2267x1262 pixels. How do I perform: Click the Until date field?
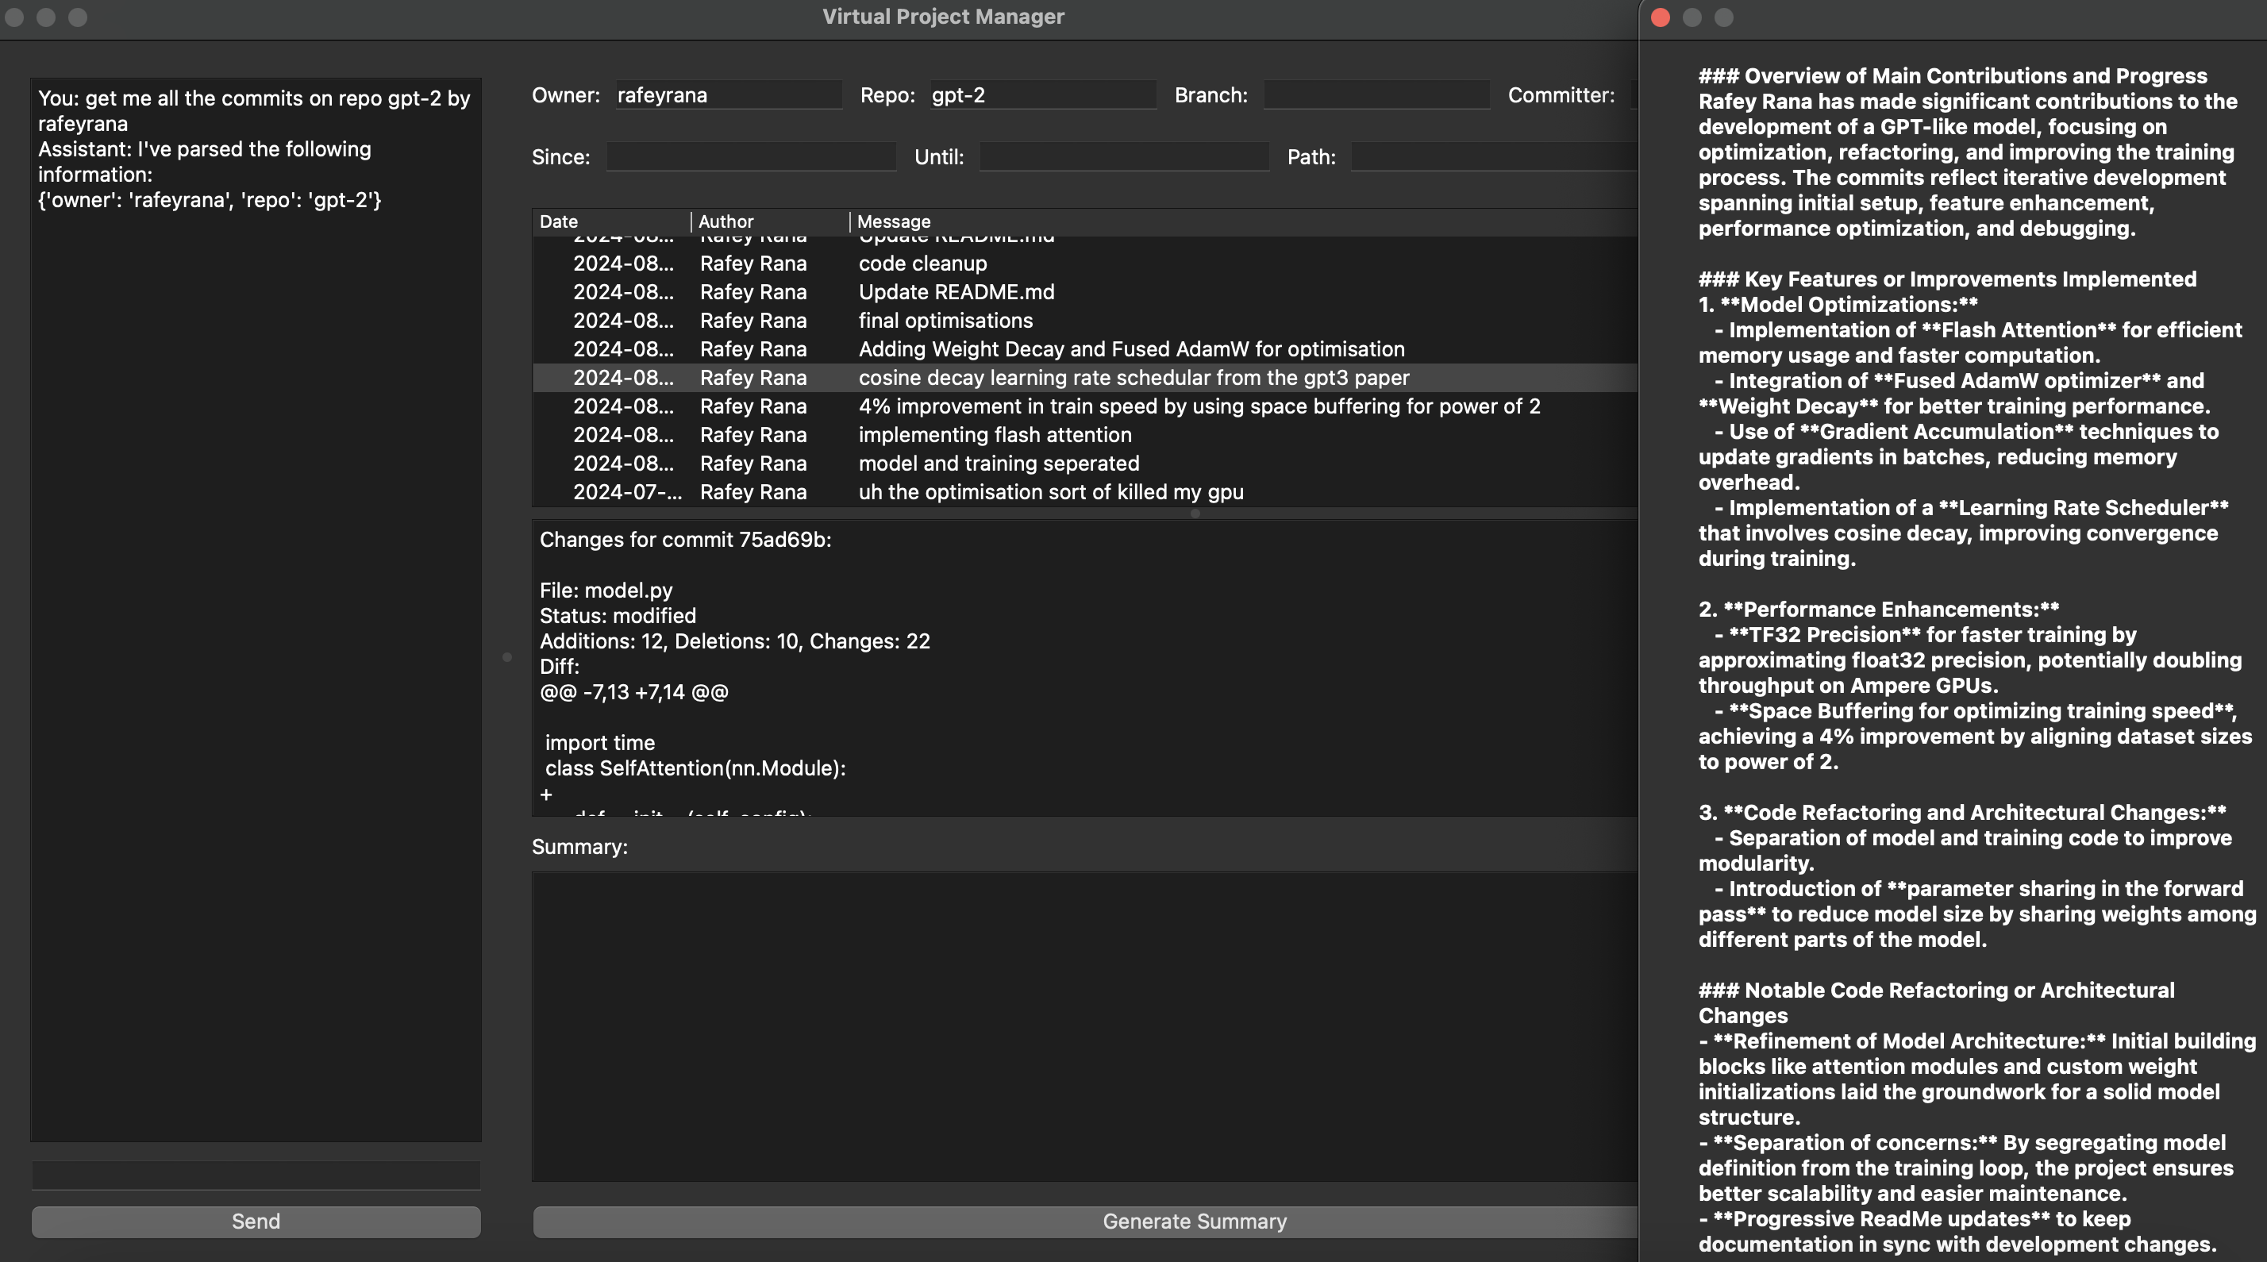[1123, 156]
